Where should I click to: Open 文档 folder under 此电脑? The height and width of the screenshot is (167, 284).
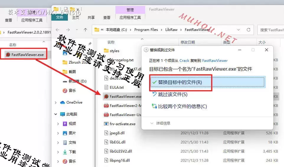69,143
